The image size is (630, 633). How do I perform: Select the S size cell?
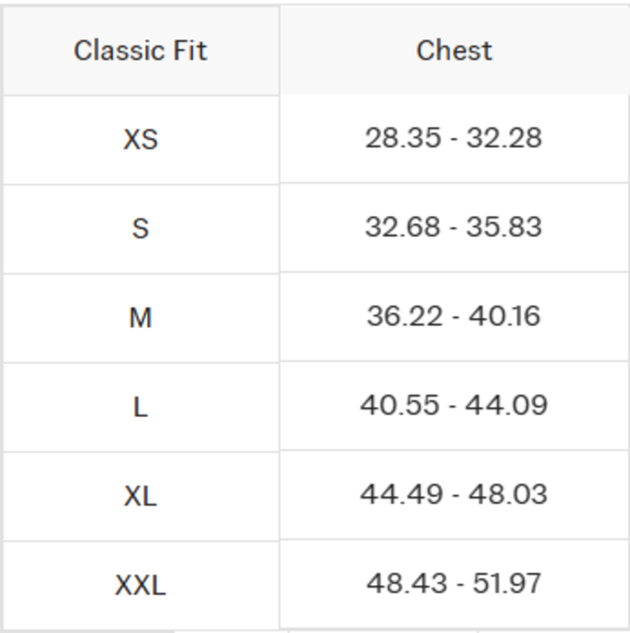point(140,228)
